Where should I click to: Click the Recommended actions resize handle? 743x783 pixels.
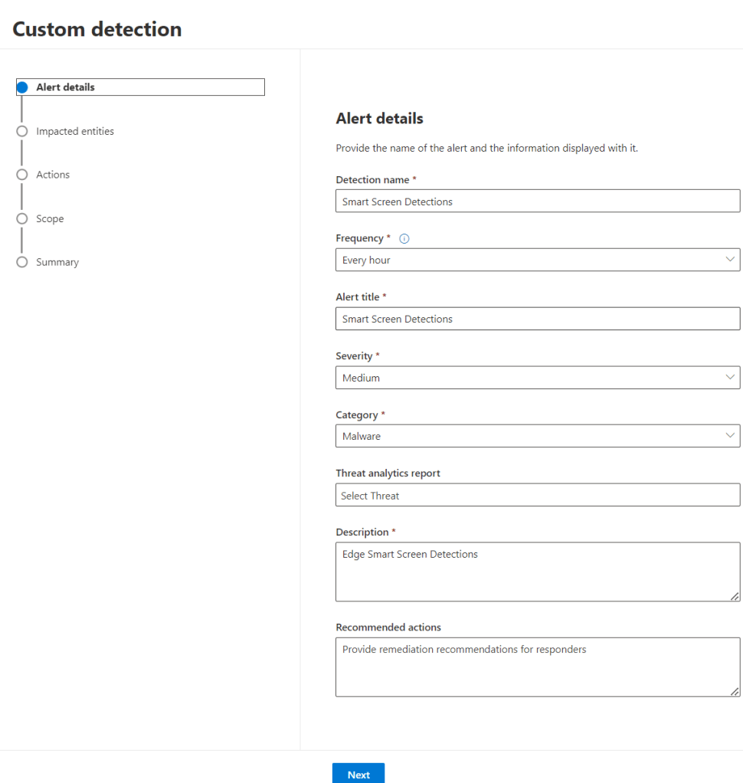[x=735, y=691]
